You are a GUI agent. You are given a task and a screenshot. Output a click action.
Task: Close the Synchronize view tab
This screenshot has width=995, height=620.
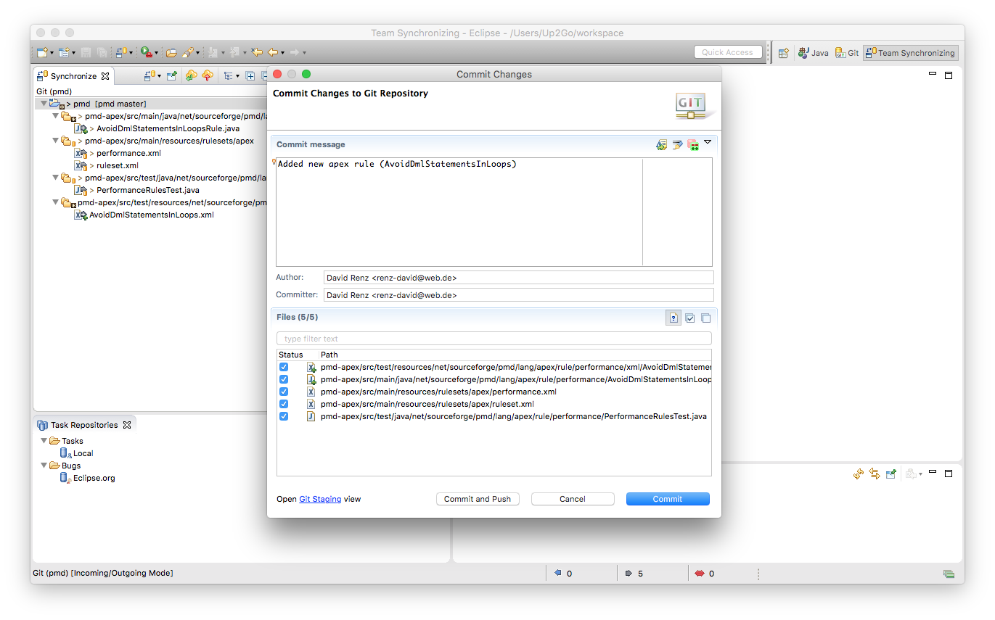[x=105, y=76]
